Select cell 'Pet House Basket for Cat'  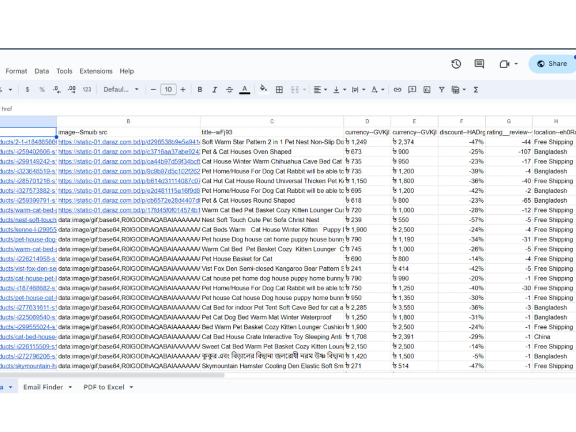point(272,259)
